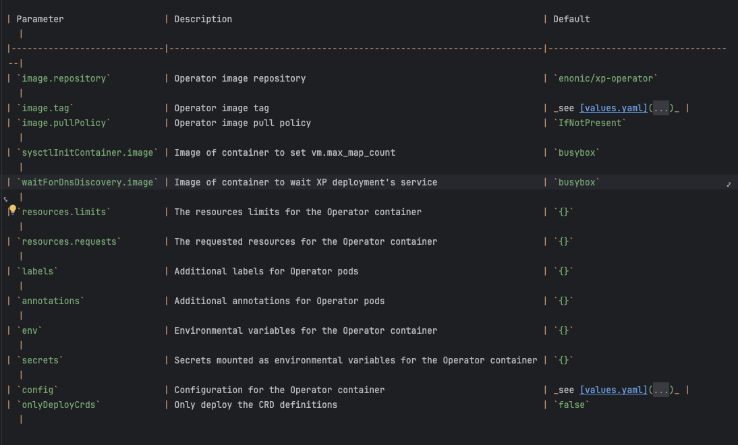The width and height of the screenshot is (738, 445).
Task: Place cursor in `sysctlInitContainer.image` text
Action: pyautogui.click(x=88, y=153)
